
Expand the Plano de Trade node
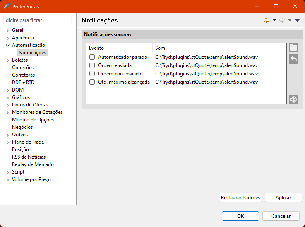point(7,142)
